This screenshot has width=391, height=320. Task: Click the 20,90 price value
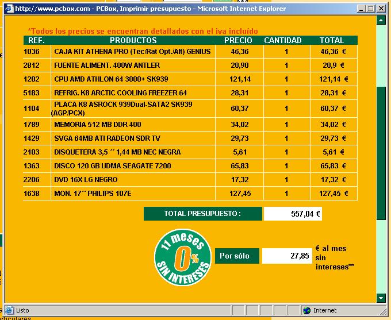tap(240, 65)
